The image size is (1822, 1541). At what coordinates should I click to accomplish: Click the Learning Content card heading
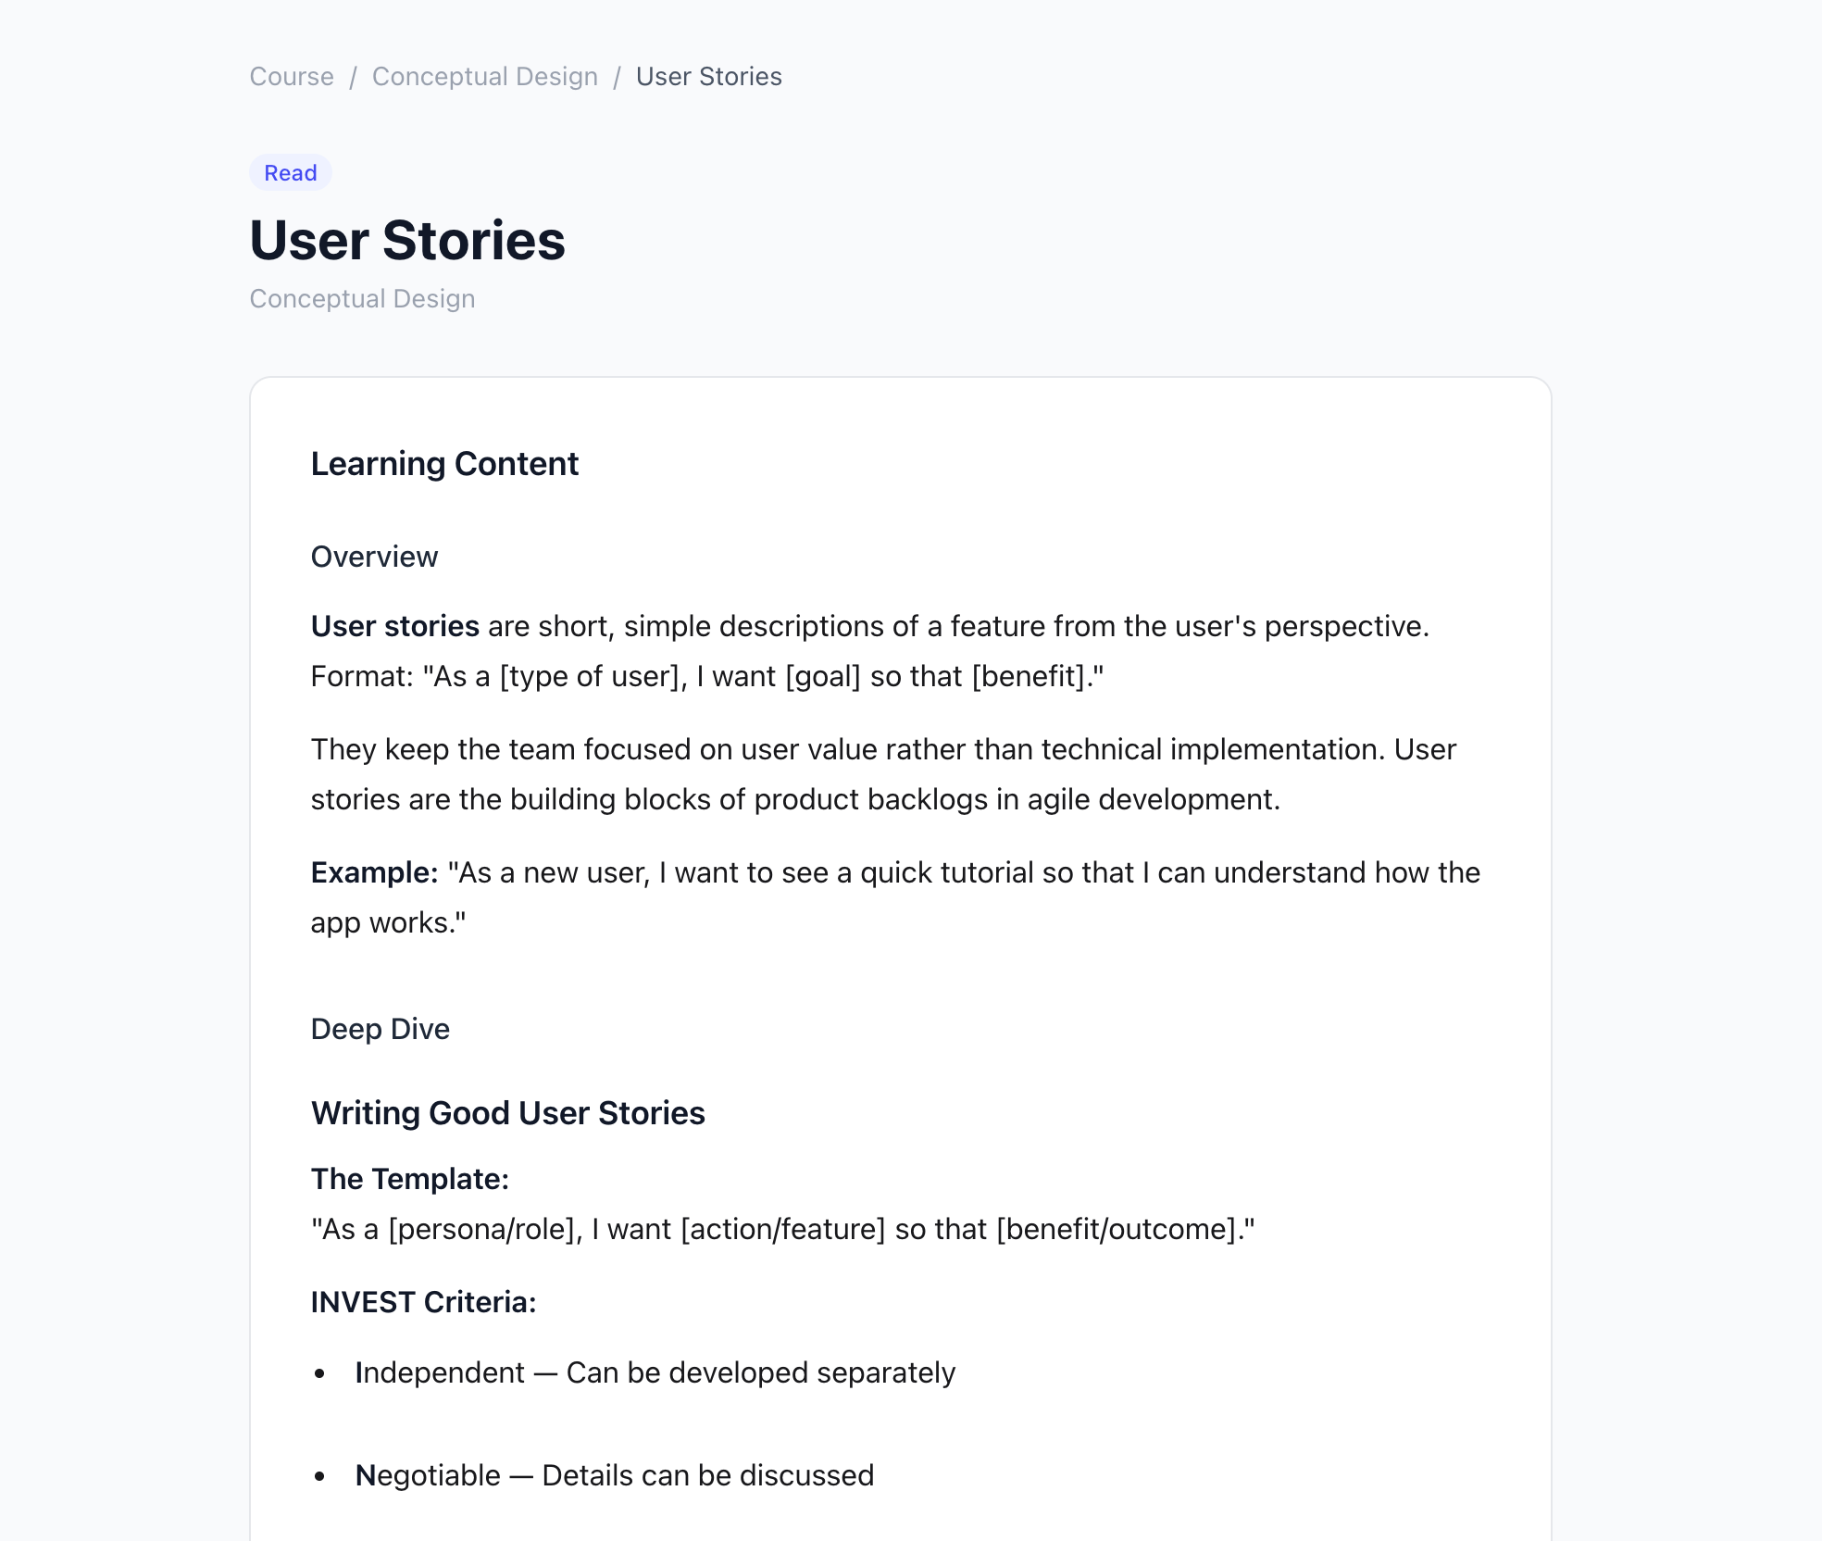click(x=444, y=464)
